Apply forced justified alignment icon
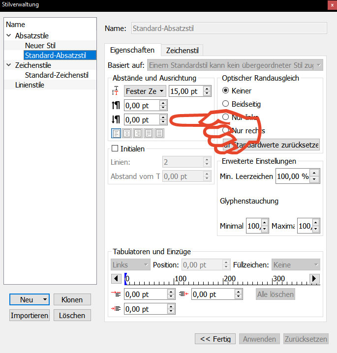337x353 pixels. point(159,133)
